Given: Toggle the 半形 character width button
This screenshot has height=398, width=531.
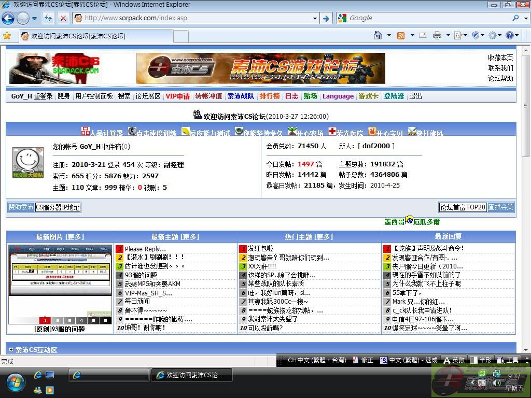Looking at the screenshot, I should pos(481,360).
